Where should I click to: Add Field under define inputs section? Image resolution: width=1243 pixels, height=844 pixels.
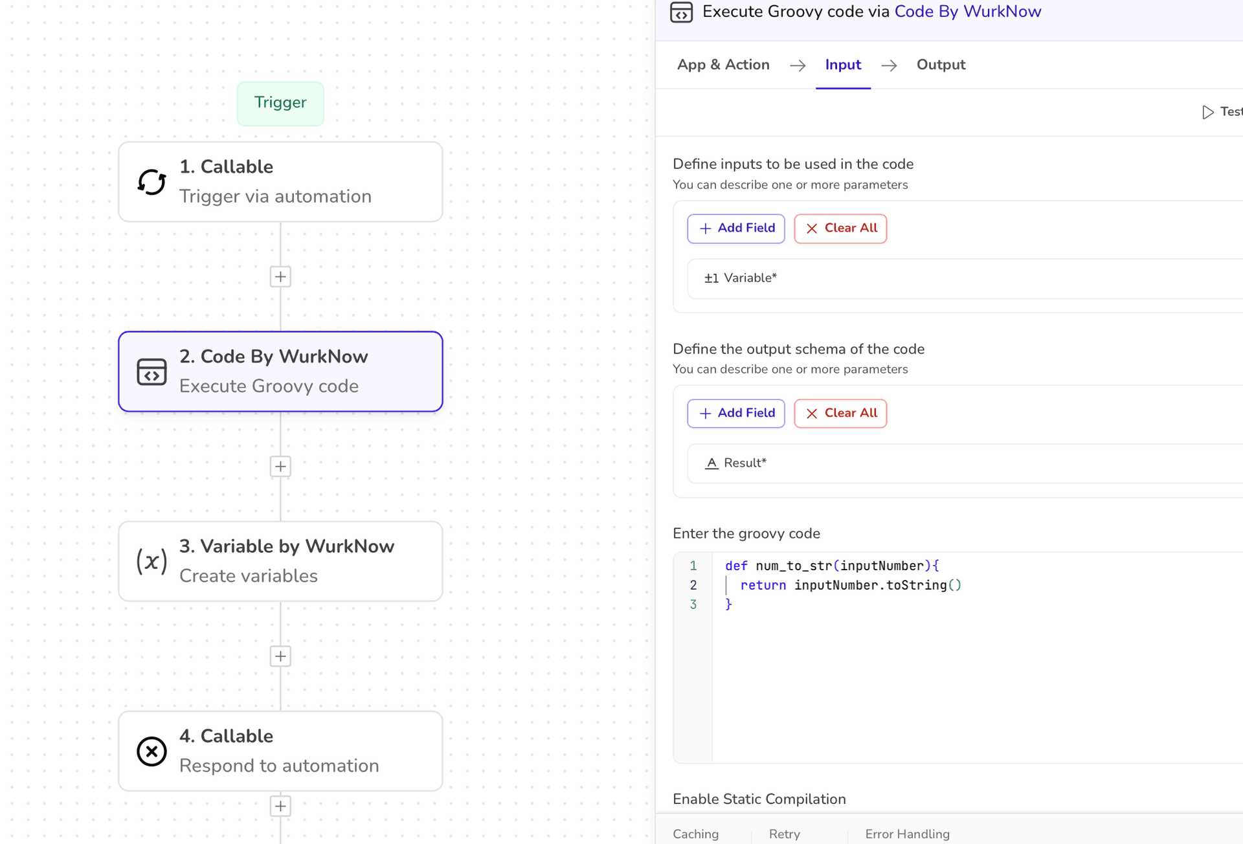click(736, 228)
